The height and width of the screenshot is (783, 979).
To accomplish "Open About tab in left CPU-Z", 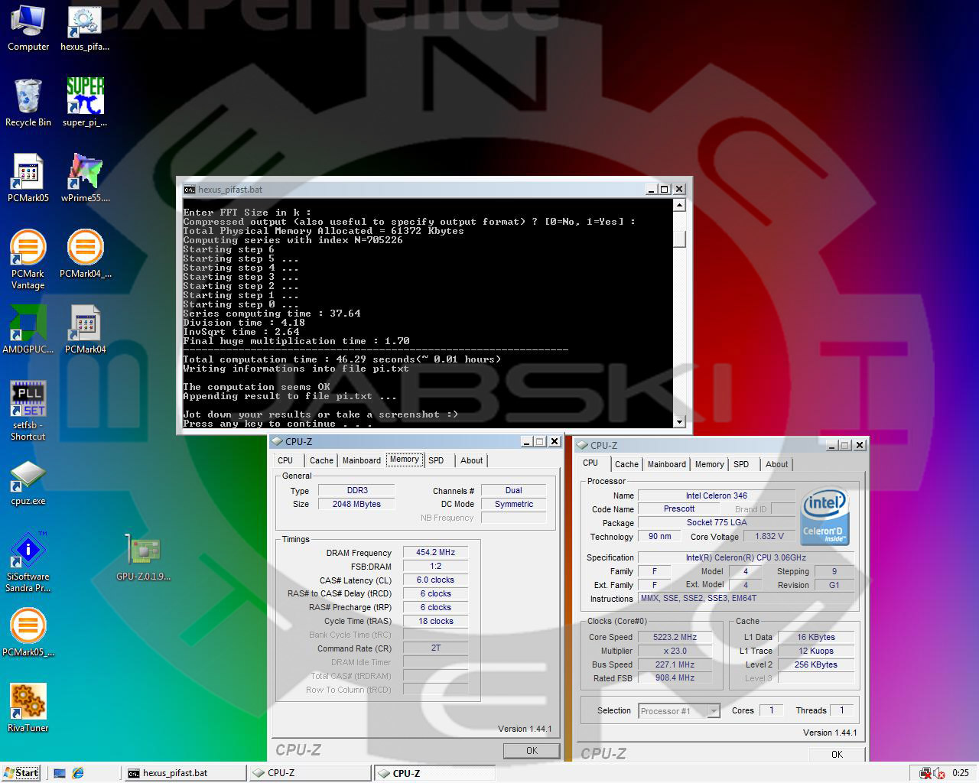I will tap(471, 460).
